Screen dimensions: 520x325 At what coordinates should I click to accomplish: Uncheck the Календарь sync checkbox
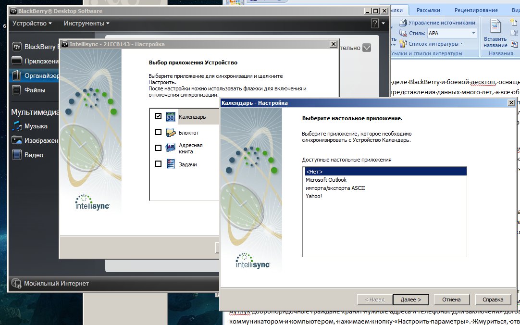[158, 116]
